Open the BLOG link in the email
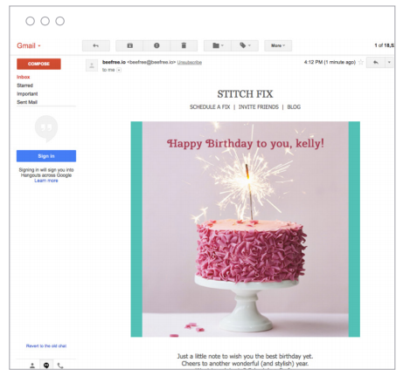The height and width of the screenshot is (376, 410). 294,107
